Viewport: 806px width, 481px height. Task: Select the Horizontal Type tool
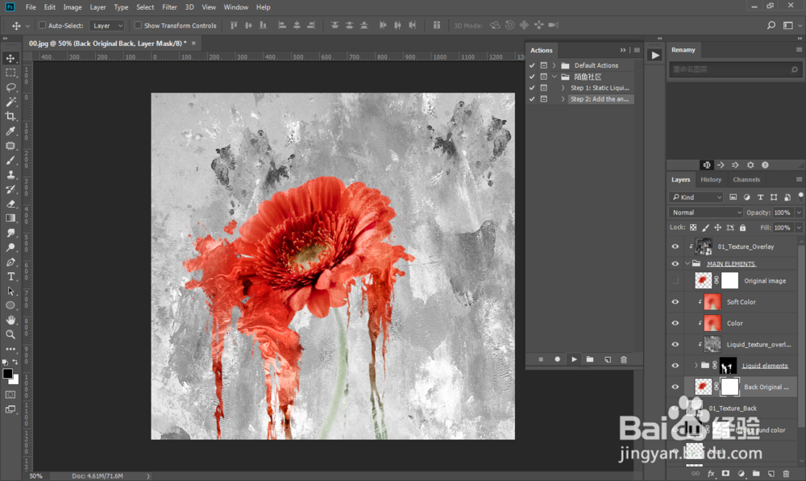coord(10,276)
